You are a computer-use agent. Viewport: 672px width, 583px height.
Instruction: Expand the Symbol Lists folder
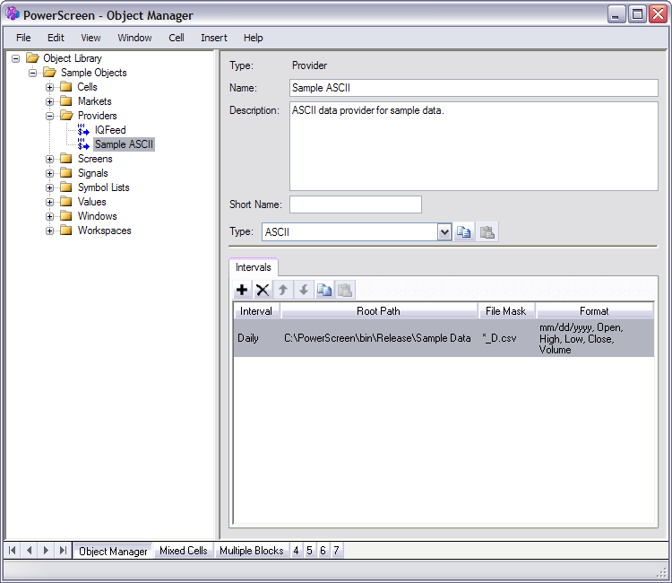click(50, 187)
